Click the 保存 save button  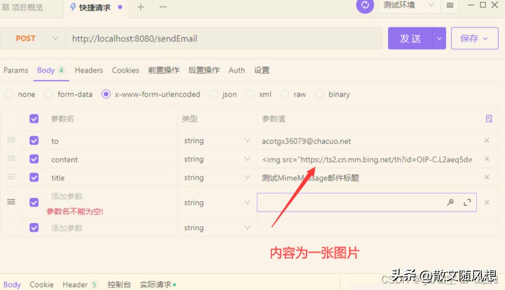pyautogui.click(x=471, y=38)
